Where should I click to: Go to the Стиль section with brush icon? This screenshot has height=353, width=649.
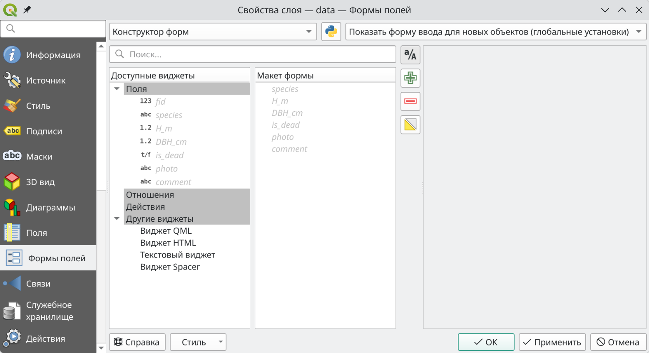(48, 106)
